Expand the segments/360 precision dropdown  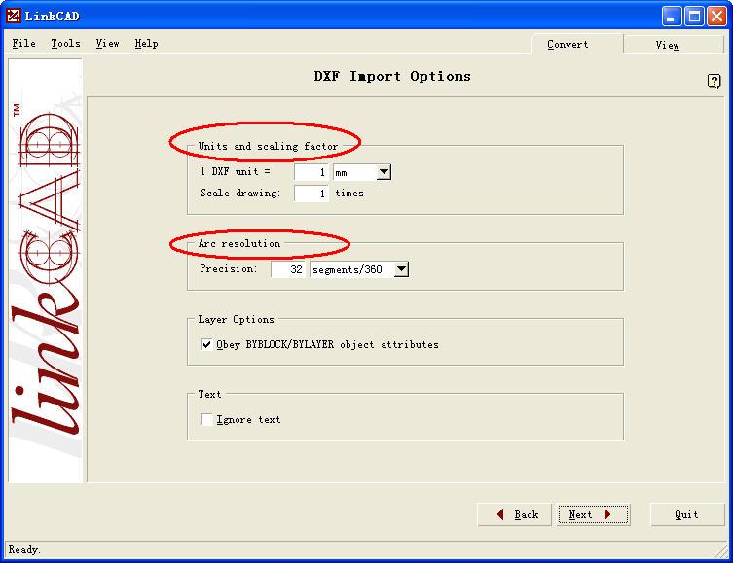point(401,269)
